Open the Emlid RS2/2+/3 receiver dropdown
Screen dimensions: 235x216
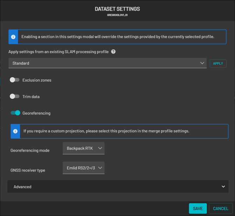pos(83,168)
